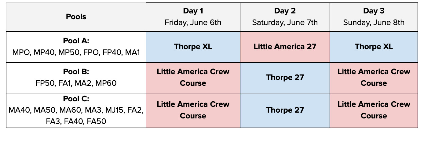Select the Day 3 heading text
This screenshot has width=424, height=141.
coord(374,11)
